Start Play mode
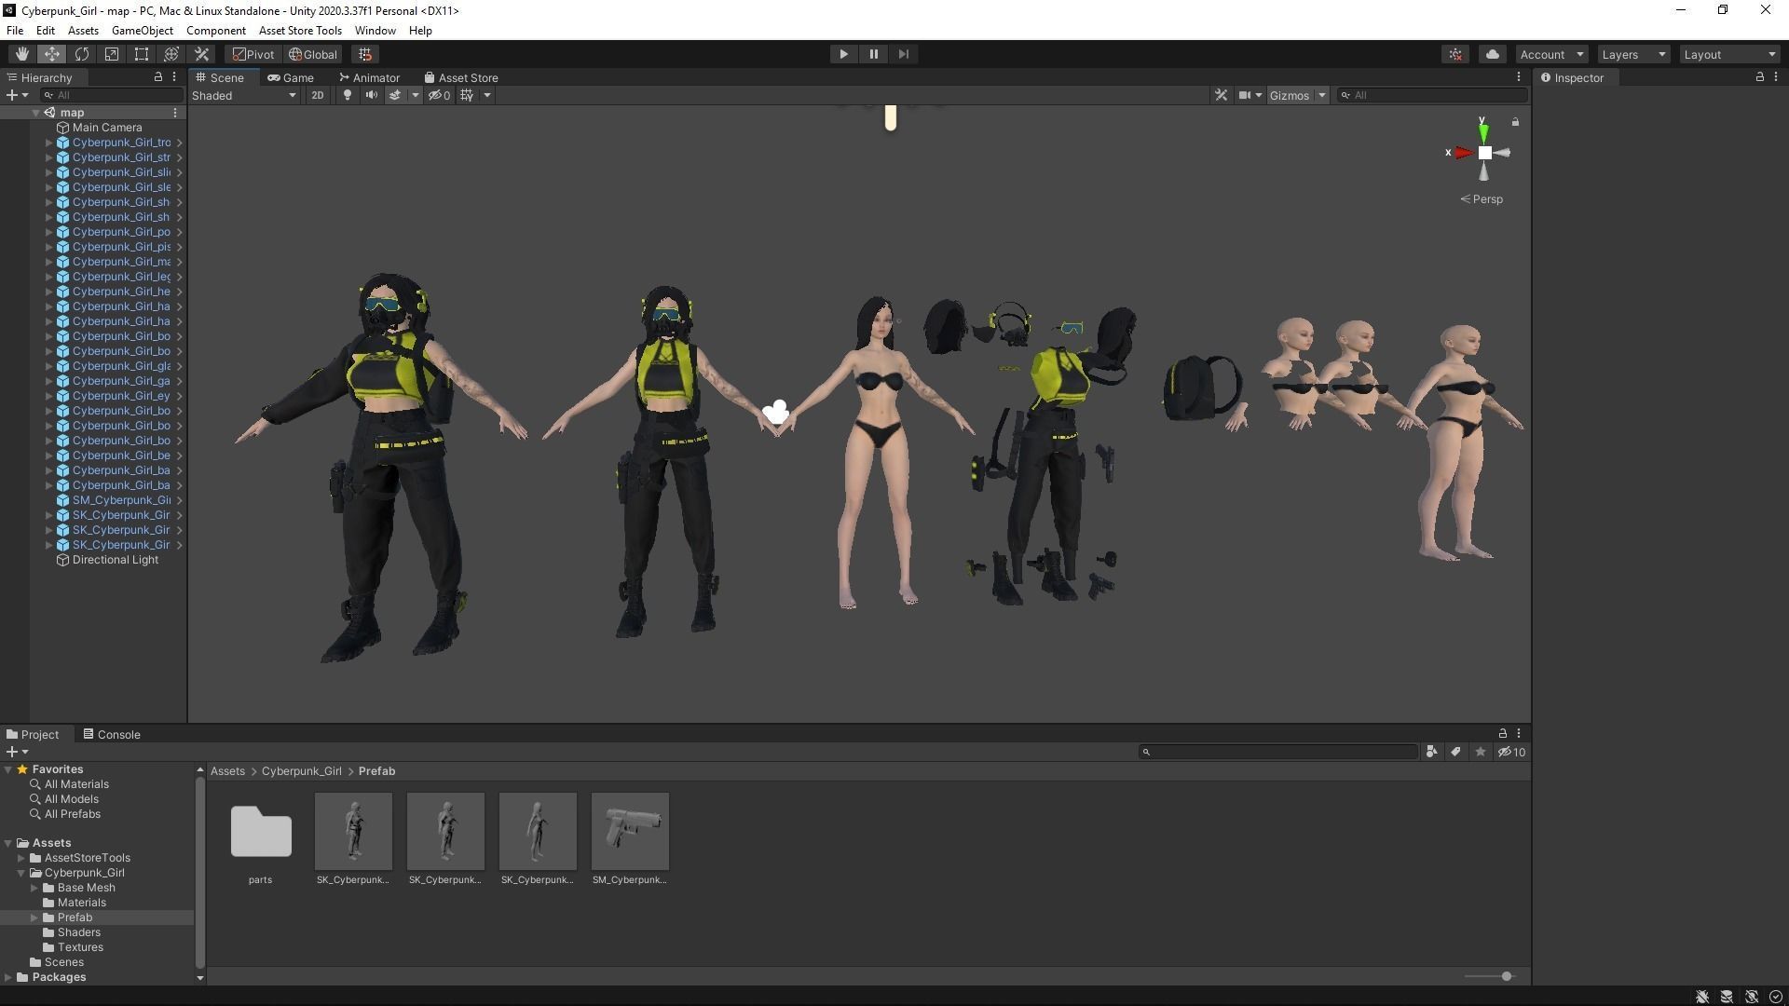This screenshot has height=1006, width=1789. coord(843,54)
